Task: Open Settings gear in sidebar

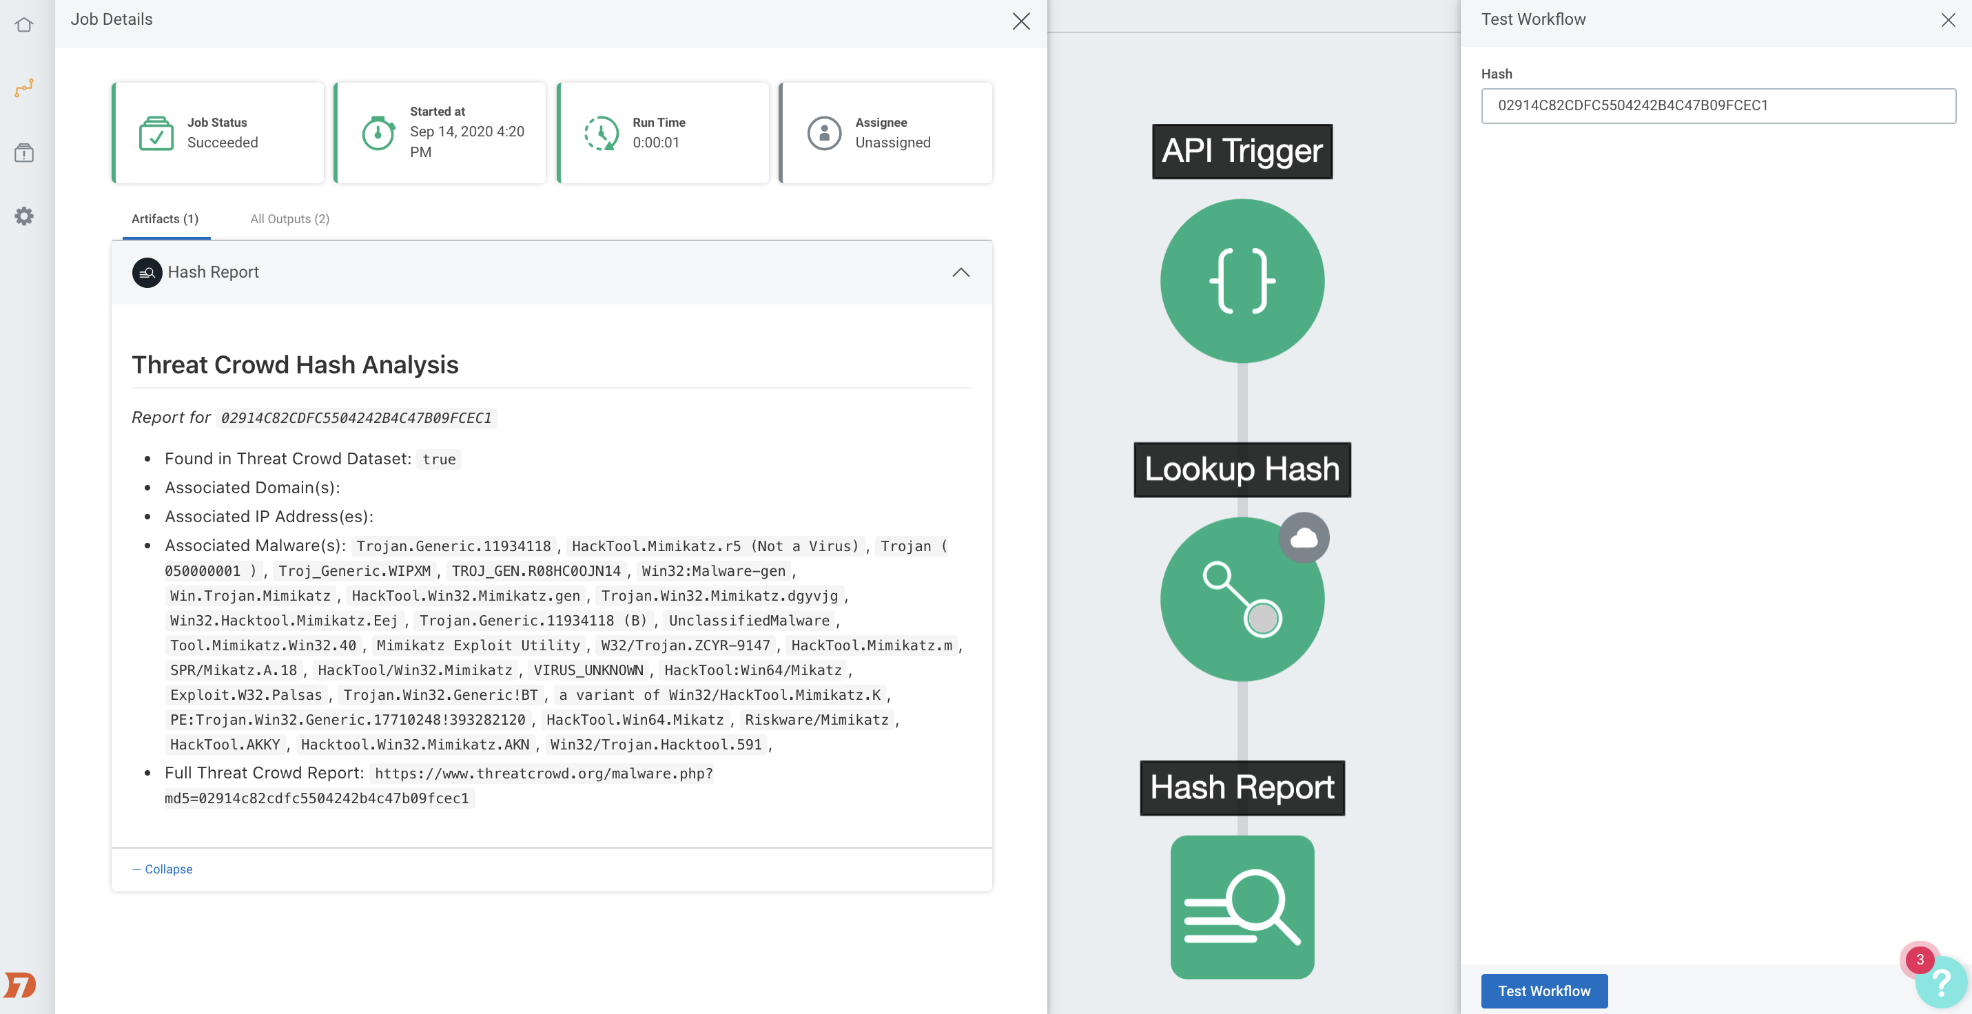Action: tap(23, 216)
